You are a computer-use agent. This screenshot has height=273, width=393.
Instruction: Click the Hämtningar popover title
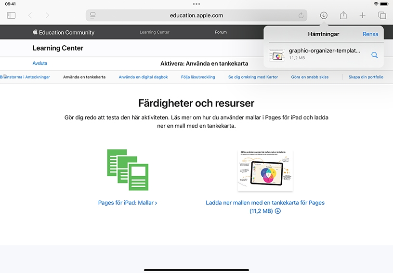click(323, 34)
